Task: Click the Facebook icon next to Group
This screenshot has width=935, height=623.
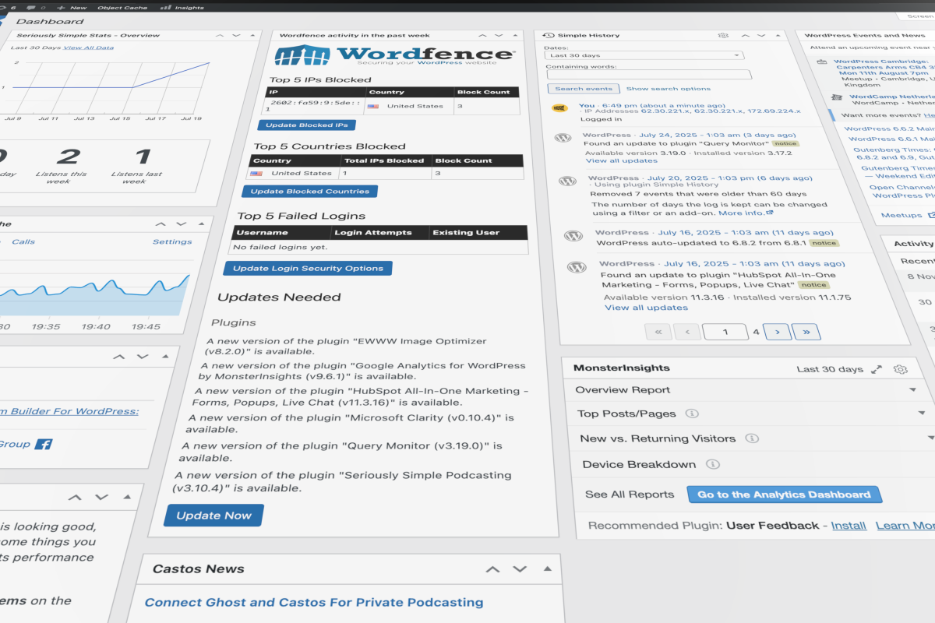Action: pos(44,445)
